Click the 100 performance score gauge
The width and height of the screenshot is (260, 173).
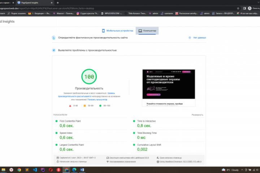pos(89,76)
